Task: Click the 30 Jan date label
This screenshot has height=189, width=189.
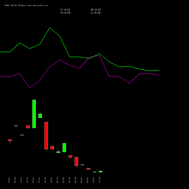Action: point(57,180)
